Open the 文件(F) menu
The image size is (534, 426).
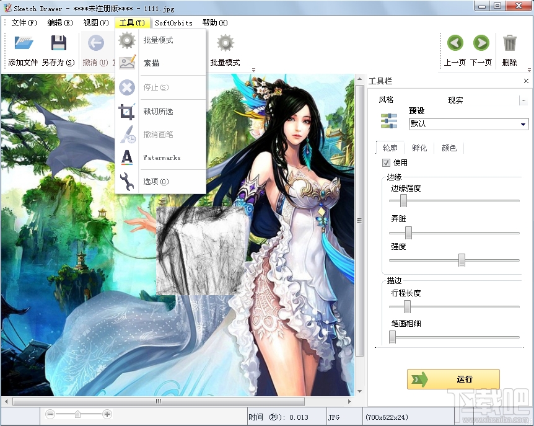(x=24, y=23)
